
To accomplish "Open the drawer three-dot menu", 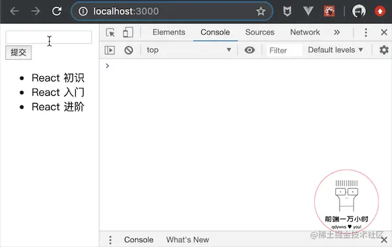I will pyautogui.click(x=110, y=240).
